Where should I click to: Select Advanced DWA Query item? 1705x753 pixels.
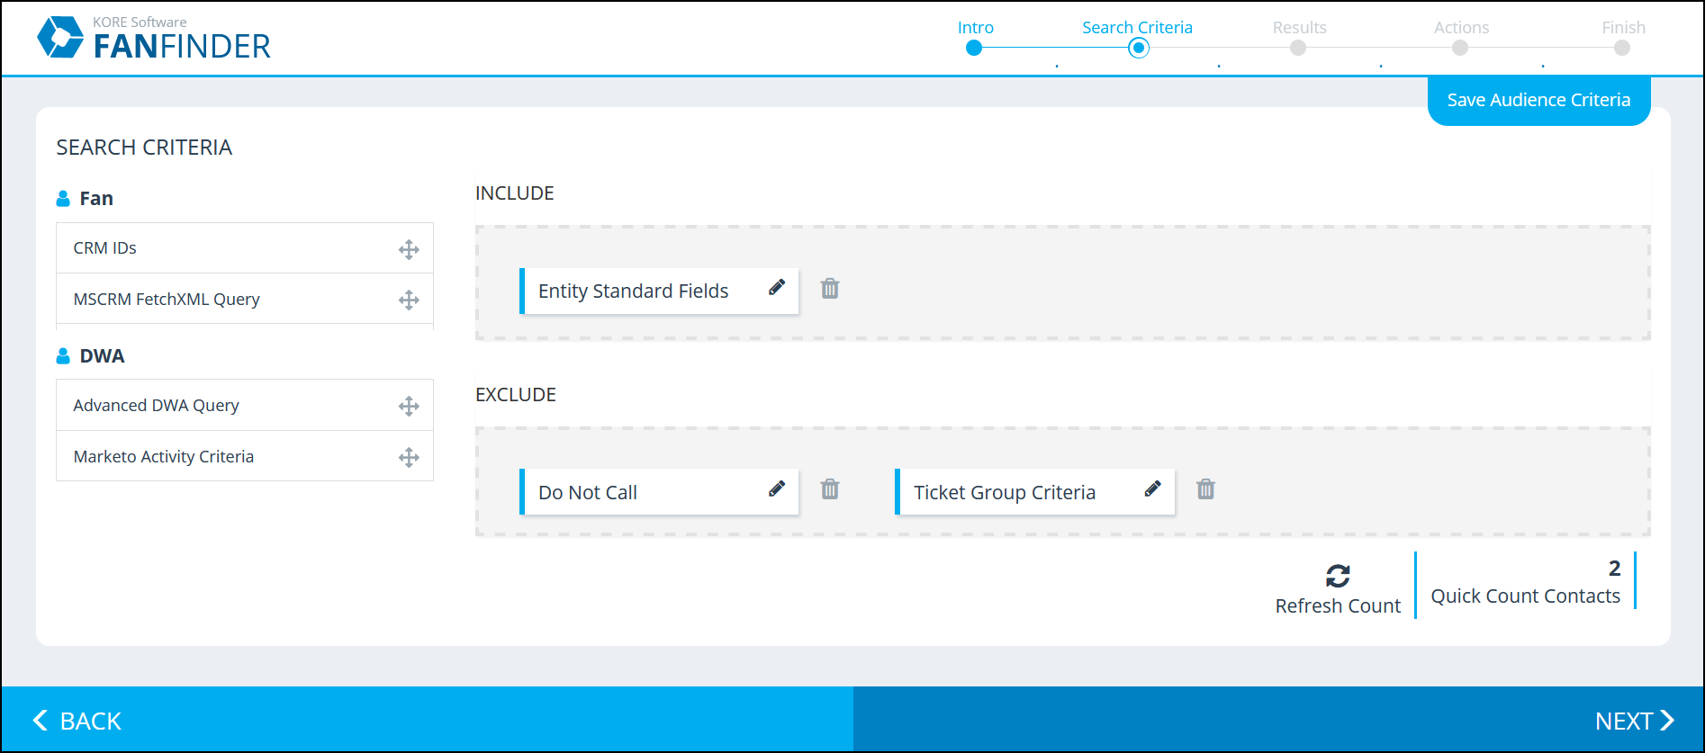pyautogui.click(x=245, y=406)
